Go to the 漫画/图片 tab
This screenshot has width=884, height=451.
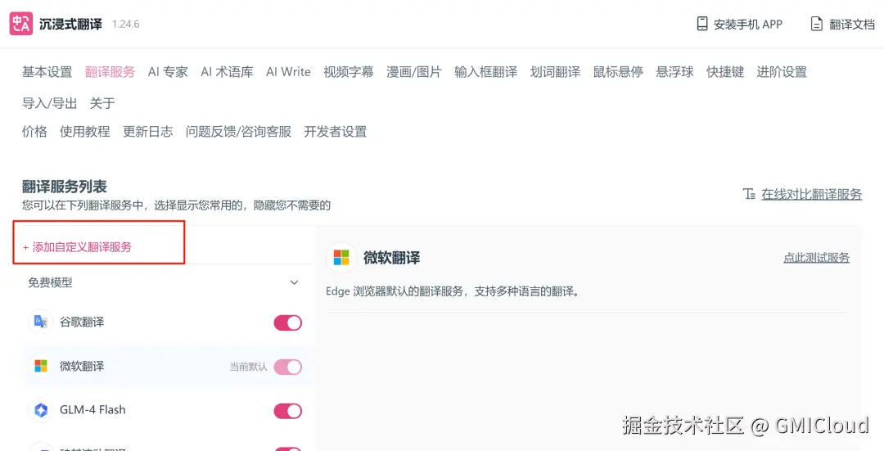click(414, 71)
